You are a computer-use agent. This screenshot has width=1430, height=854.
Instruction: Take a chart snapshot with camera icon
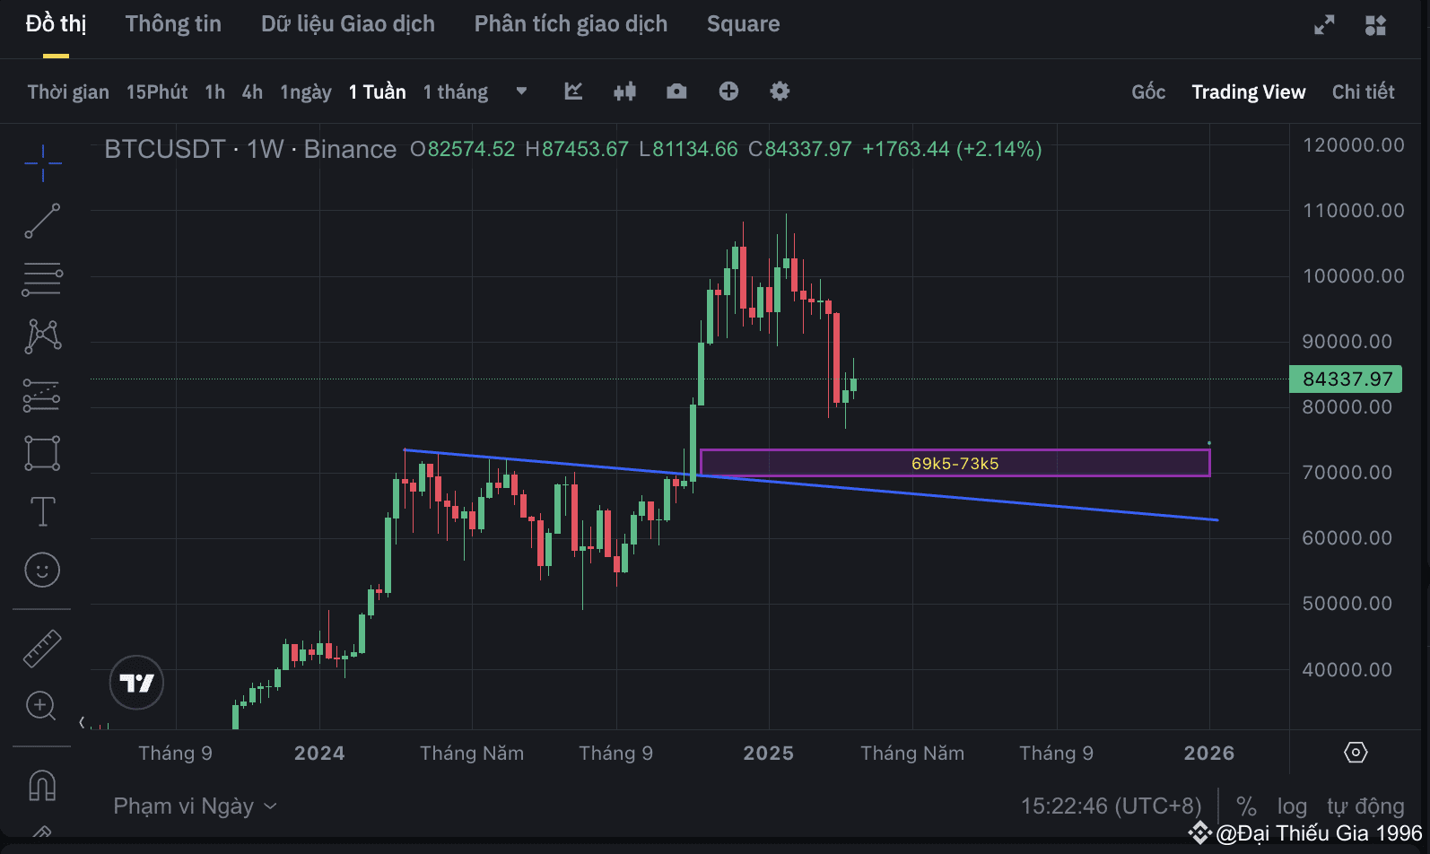click(676, 91)
